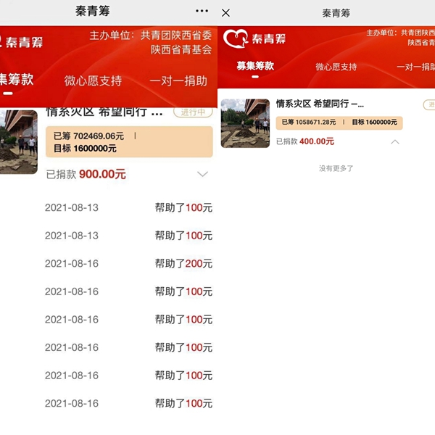Viewport: 435px width, 435px height.
Task: Tap the 已筹 702469.06元 progress box
Action: coord(128,141)
